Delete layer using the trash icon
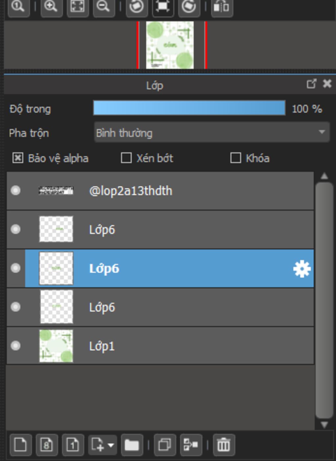 click(224, 445)
